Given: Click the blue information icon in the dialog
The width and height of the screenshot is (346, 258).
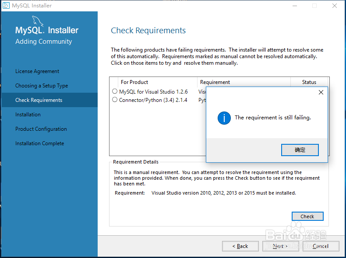Looking at the screenshot, I should click(x=224, y=118).
